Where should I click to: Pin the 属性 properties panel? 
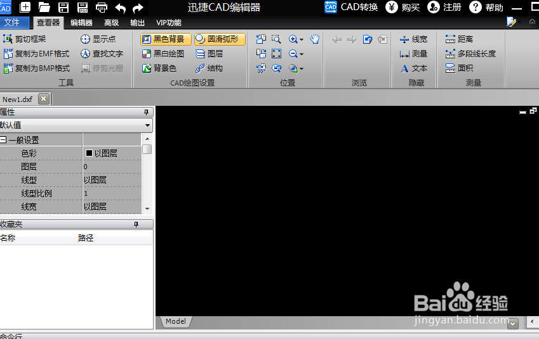coord(146,112)
